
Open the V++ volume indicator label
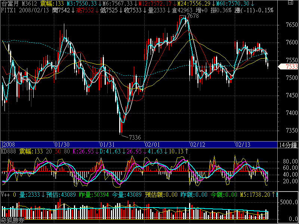point(5,194)
